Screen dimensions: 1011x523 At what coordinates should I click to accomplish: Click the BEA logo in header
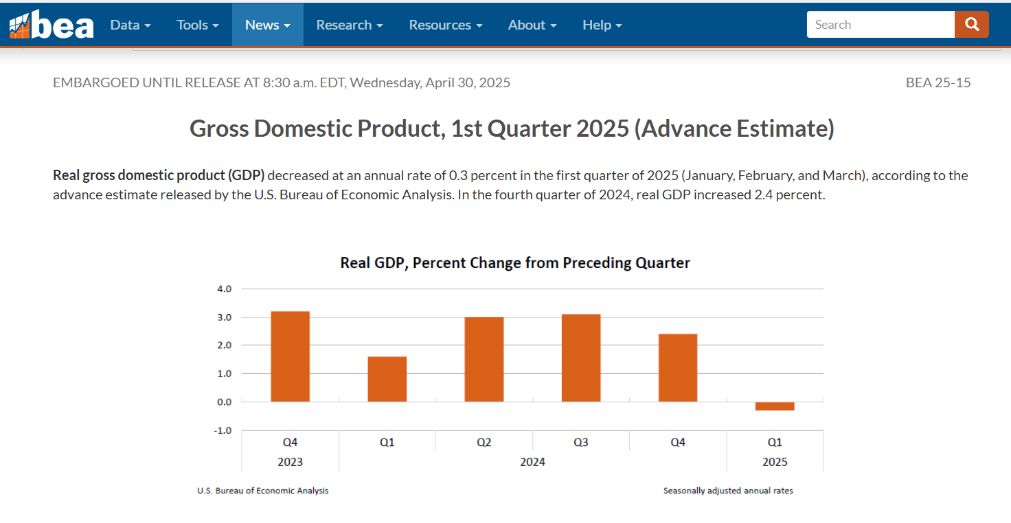tap(52, 25)
